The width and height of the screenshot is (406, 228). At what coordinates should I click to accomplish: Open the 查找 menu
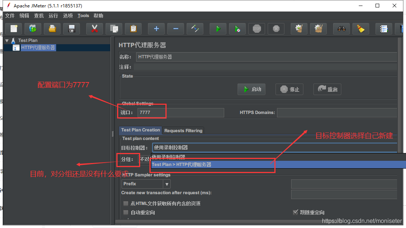point(39,16)
